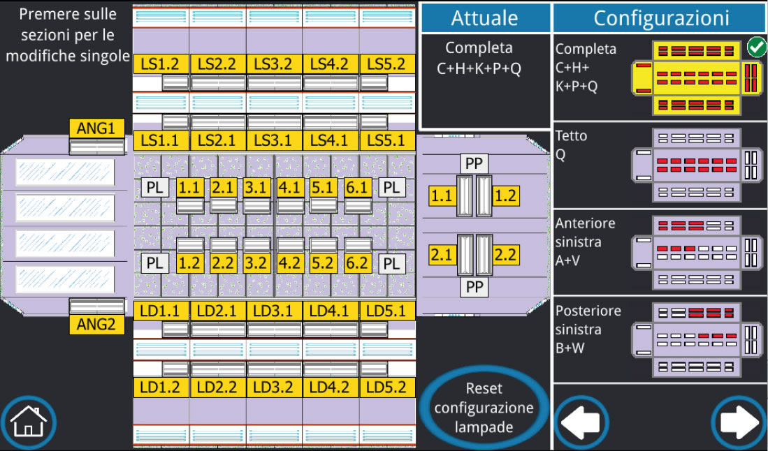Toggle lamp section LS1.2
Image resolution: width=768 pixels, height=451 pixels.
tap(160, 64)
